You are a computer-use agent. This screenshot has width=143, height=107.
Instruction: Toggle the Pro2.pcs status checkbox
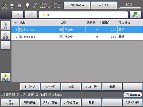coord(61,37)
